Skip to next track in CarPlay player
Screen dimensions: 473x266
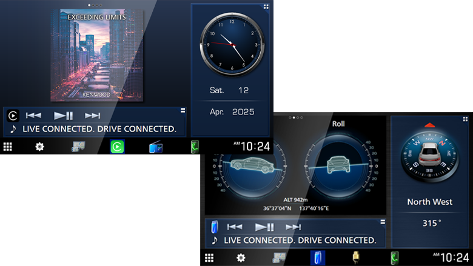tap(92, 115)
